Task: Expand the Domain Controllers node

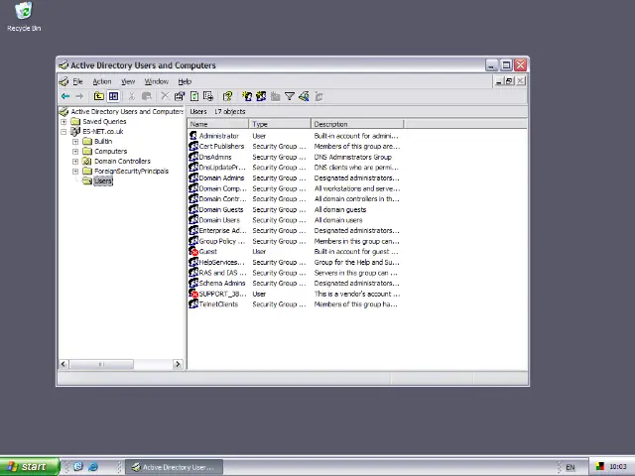Action: [x=75, y=161]
